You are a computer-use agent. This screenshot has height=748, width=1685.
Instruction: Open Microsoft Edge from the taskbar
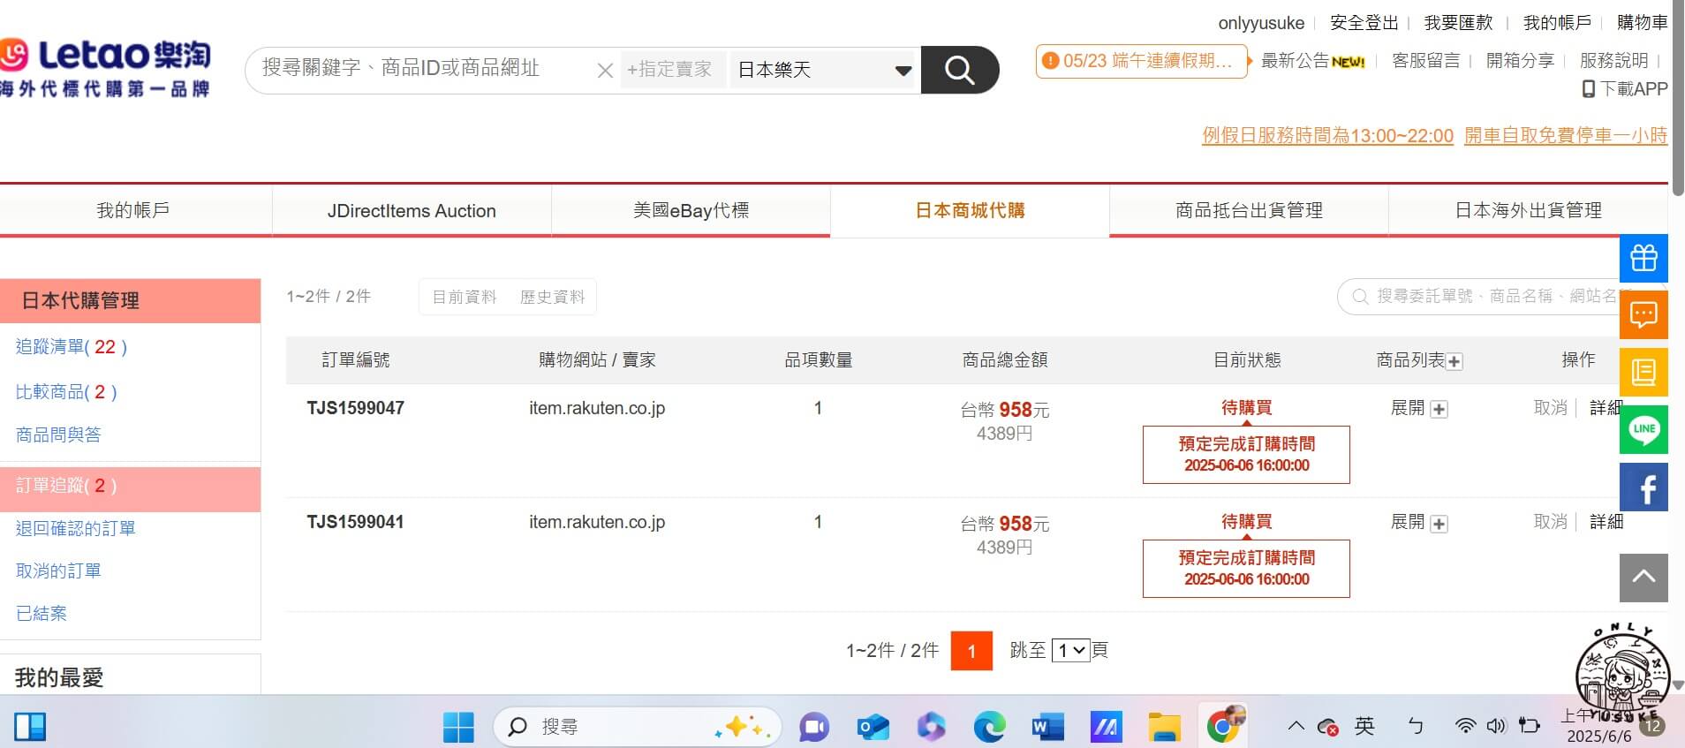[x=989, y=727]
